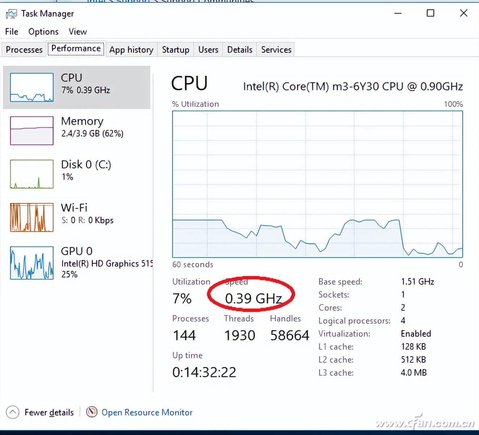Click the 60 seconds graph axis label

point(193,264)
